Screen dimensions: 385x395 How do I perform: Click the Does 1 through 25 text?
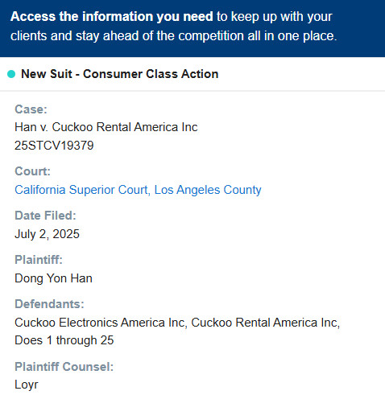[64, 340]
